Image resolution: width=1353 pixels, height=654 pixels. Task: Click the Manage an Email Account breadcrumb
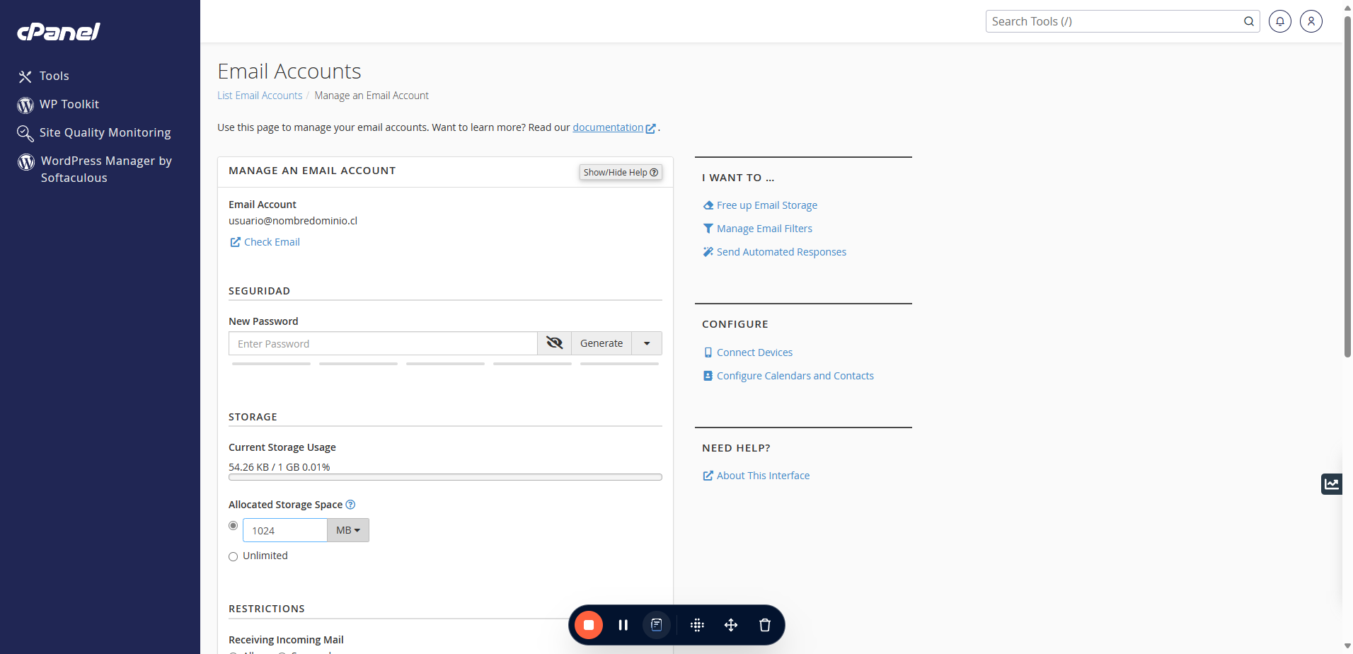(x=372, y=96)
